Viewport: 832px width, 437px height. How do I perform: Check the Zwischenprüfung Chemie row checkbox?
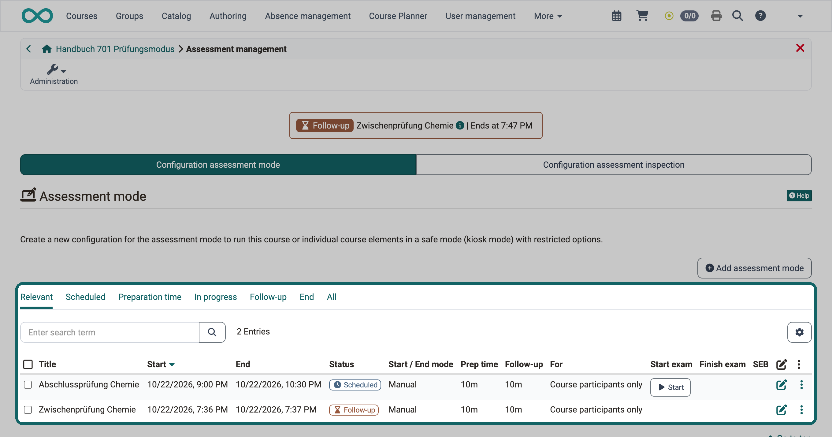click(x=28, y=410)
